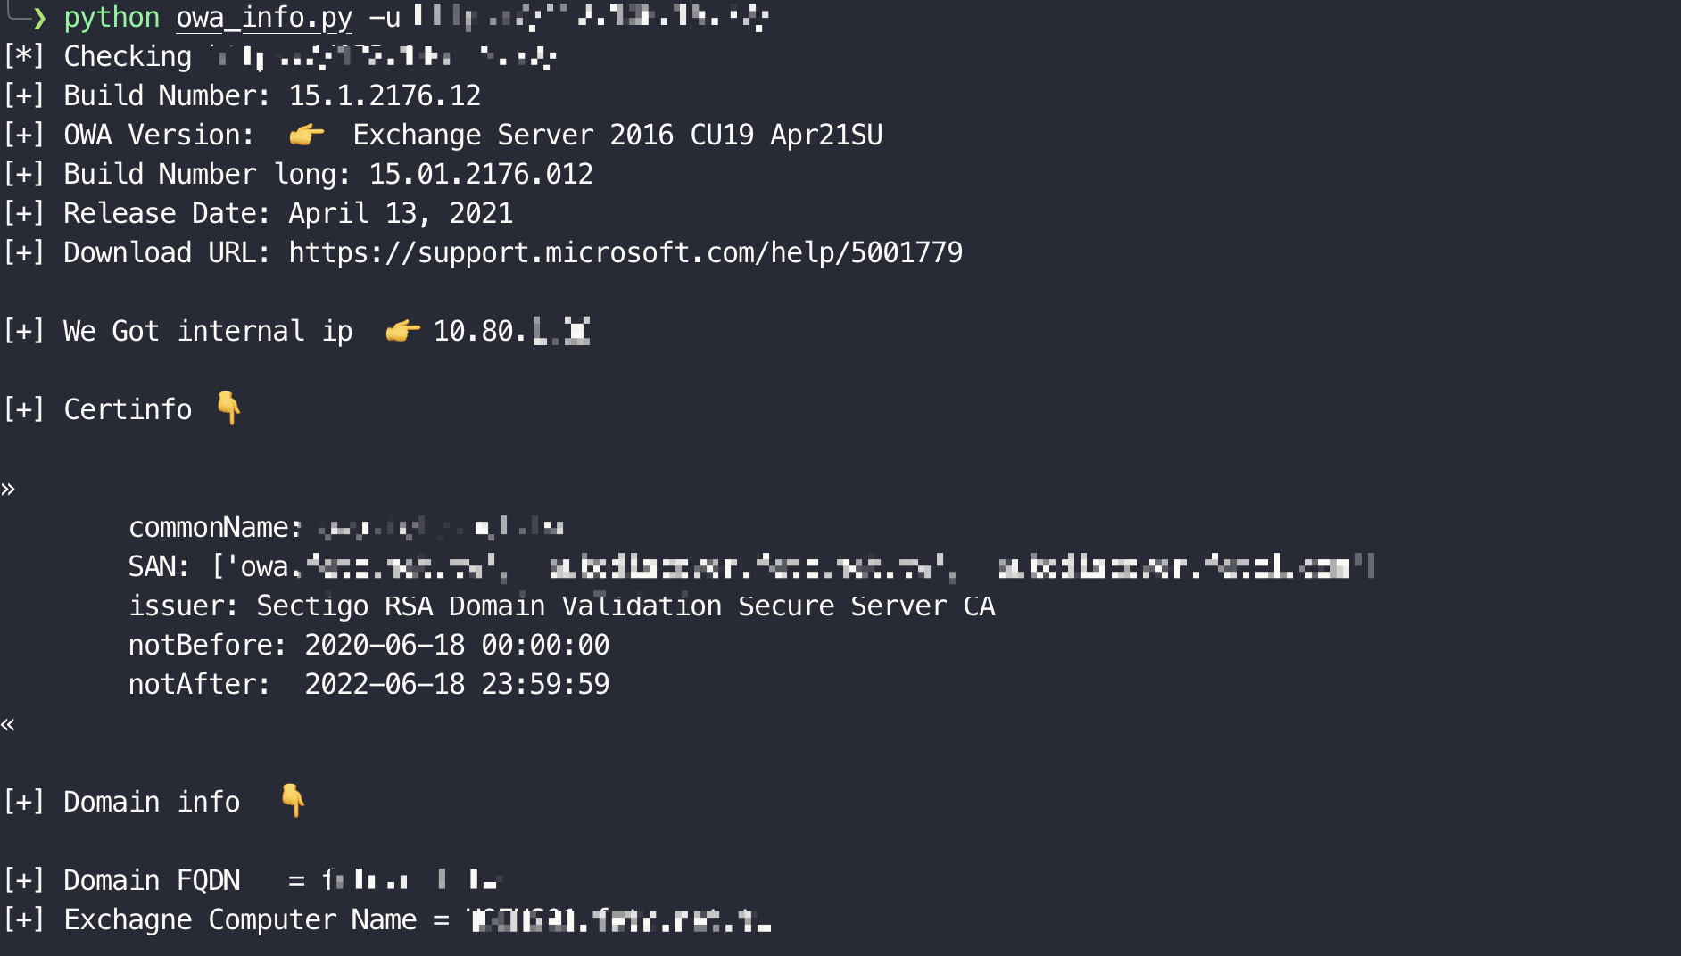Viewport: 1681px width, 956px height.
Task: Click the pointing hand emoji beside OWA Version
Action: [x=306, y=135]
